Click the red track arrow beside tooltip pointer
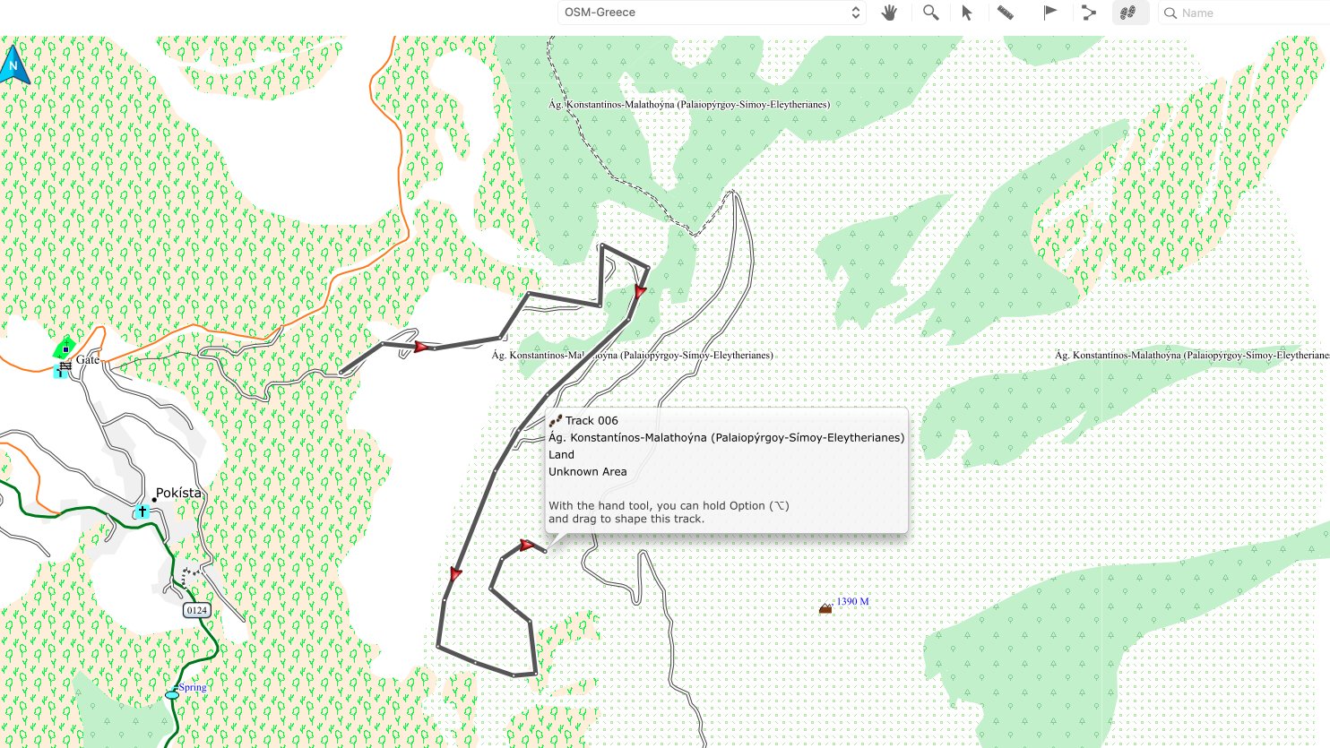This screenshot has height=748, width=1330. coord(527,545)
